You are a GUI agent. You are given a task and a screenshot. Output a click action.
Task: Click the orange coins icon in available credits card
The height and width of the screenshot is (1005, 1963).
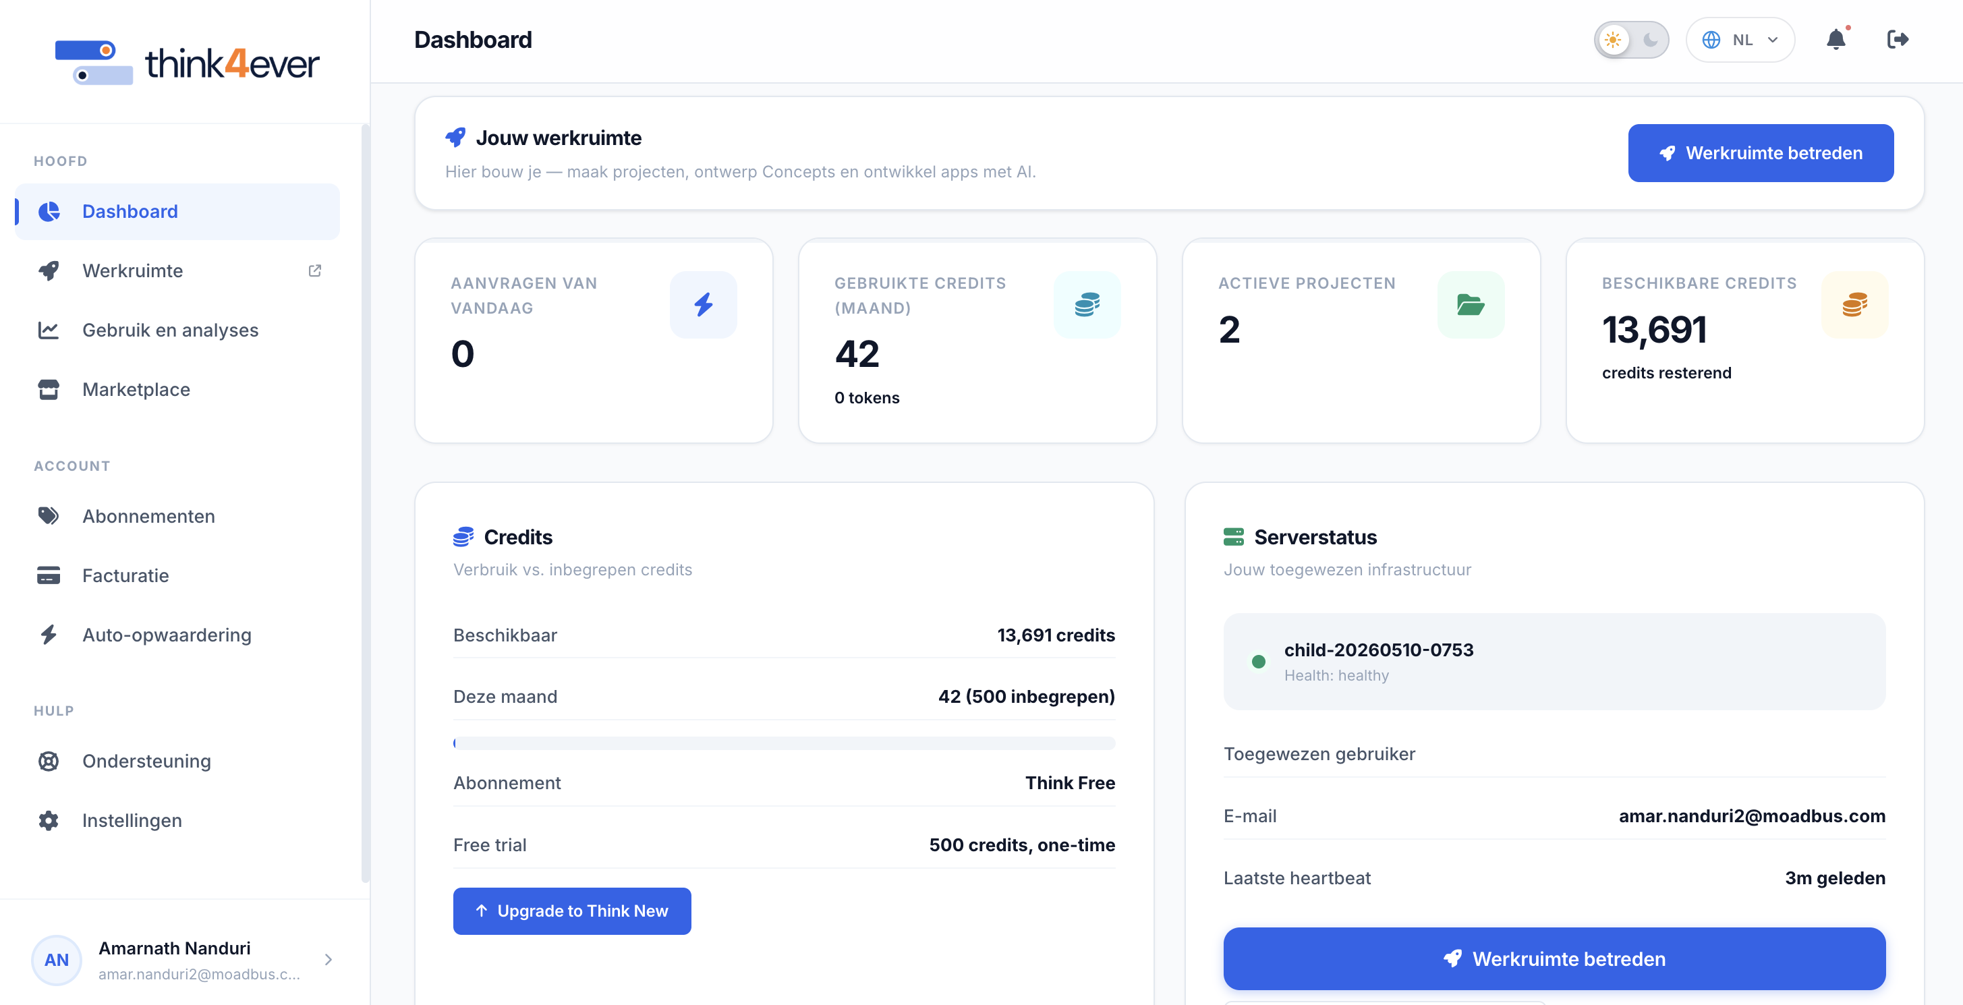[1854, 305]
